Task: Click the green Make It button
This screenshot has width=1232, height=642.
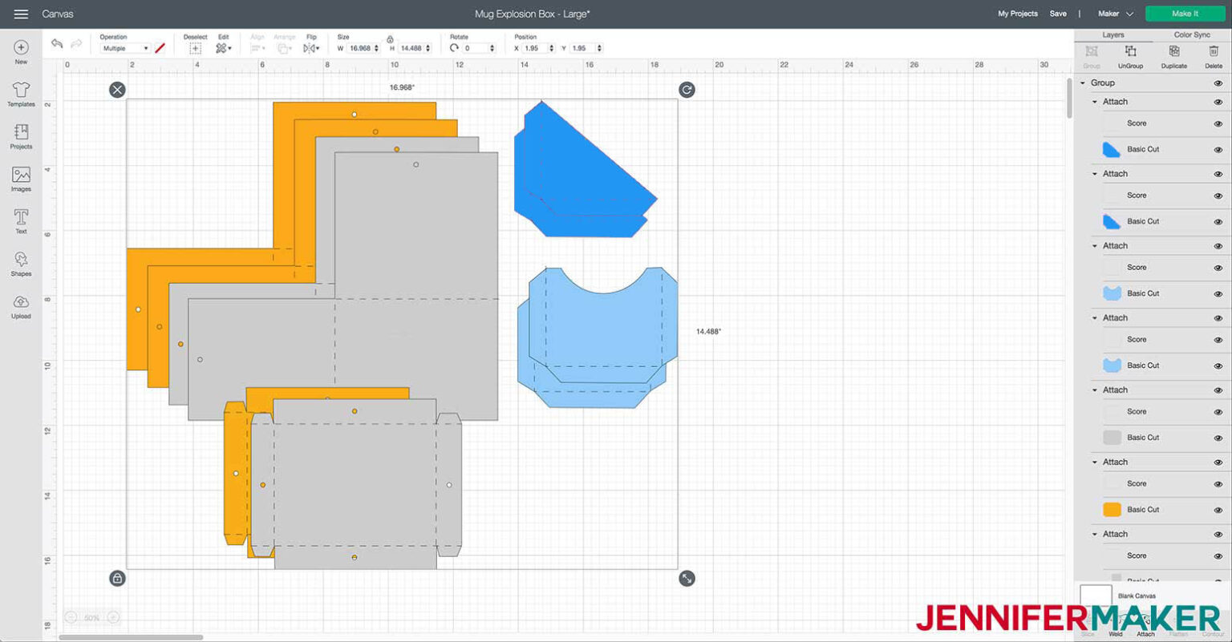Action: (x=1185, y=14)
